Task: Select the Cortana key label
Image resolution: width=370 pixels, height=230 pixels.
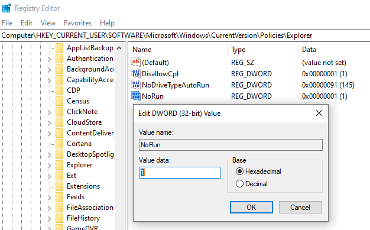Action: [x=79, y=144]
